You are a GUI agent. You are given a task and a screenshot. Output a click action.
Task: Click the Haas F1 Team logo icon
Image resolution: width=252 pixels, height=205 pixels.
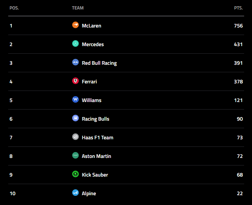(x=75, y=137)
